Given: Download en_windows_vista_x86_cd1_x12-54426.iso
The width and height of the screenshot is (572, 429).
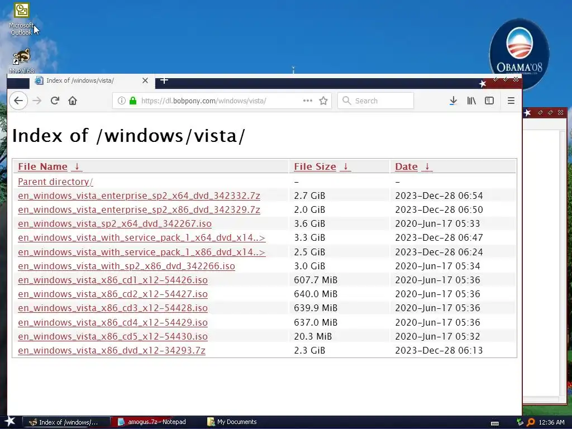Looking at the screenshot, I should click(113, 280).
